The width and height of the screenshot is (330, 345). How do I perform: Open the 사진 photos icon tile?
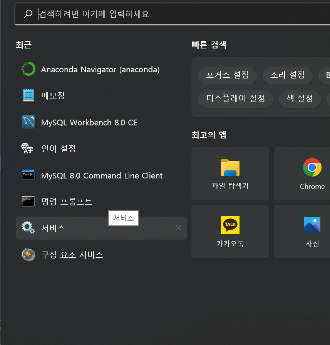(x=312, y=225)
